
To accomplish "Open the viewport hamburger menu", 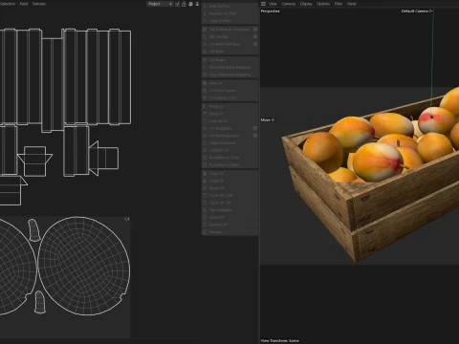I will [263, 4].
